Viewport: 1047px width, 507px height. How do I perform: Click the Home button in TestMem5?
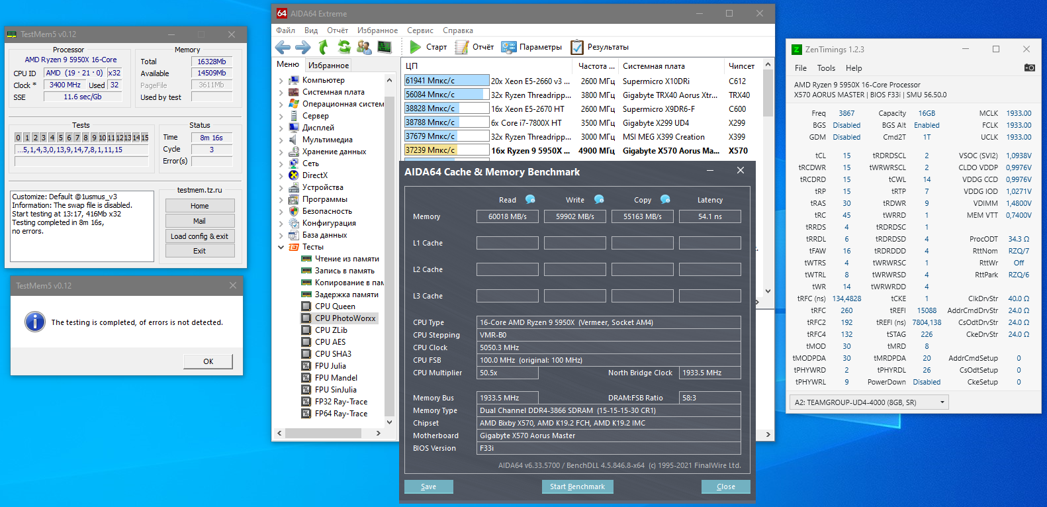click(200, 206)
